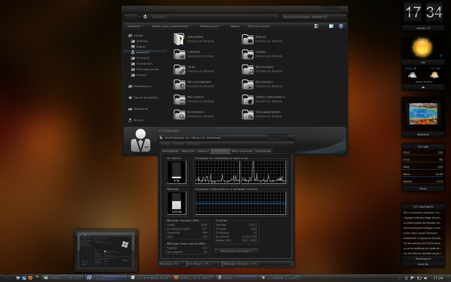Screen dimensions: 451x282
Task: Click the Moniteur de ressource button
Action: pos(237,251)
